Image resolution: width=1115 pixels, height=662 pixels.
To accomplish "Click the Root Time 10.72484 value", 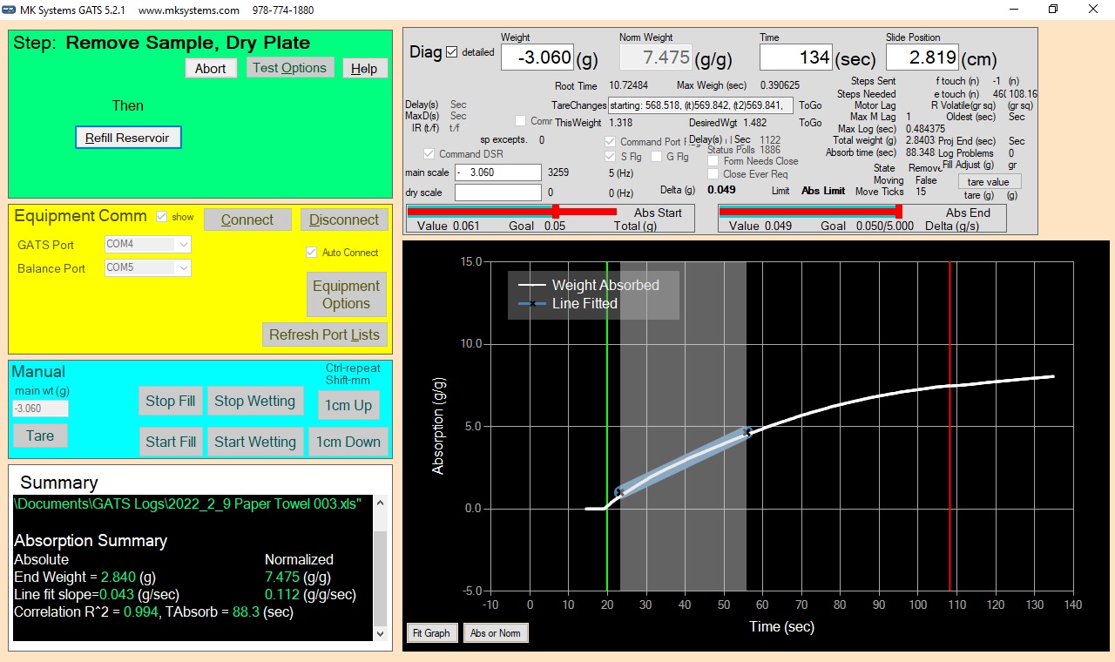I will (628, 85).
